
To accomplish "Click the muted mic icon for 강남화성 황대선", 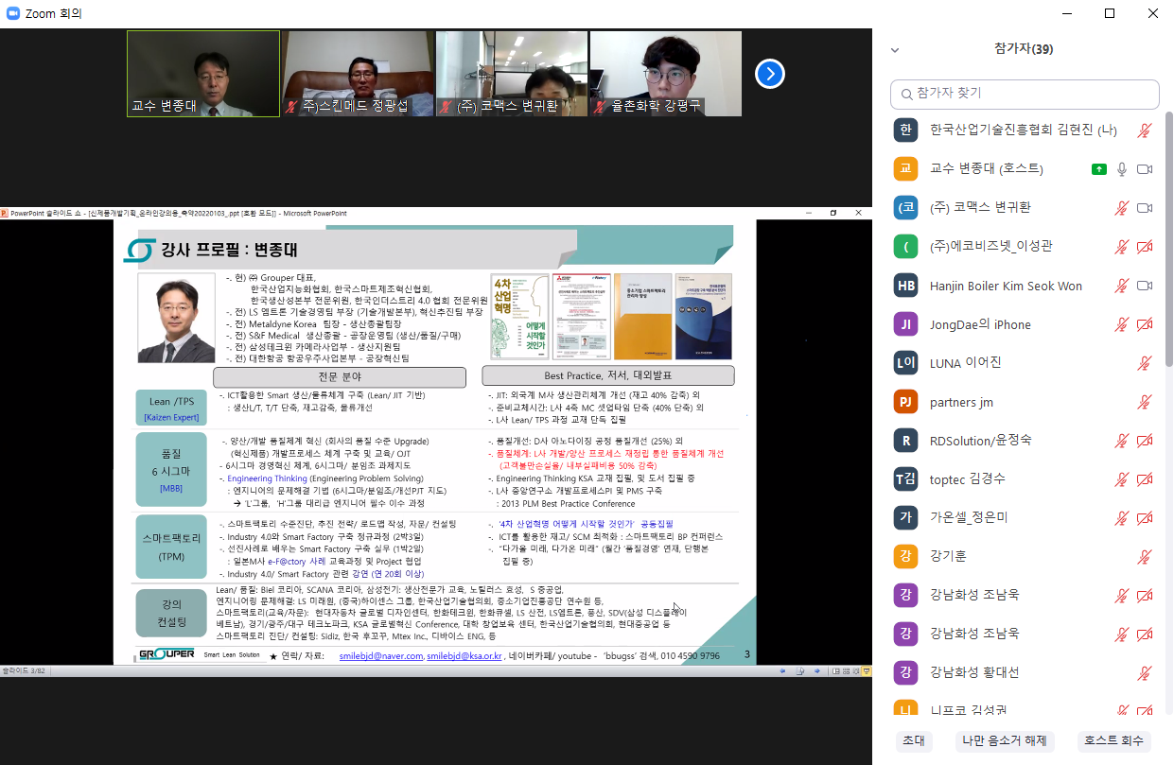I will [x=1145, y=672].
